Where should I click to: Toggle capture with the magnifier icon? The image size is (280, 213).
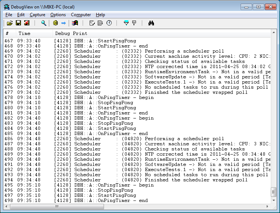(44, 23)
